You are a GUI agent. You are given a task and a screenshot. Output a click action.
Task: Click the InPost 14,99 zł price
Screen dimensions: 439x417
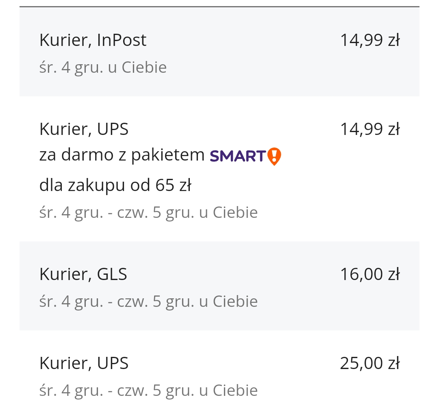coord(369,40)
